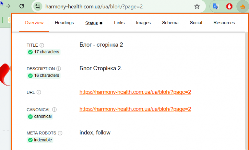Switch to the Headings tab

[64, 23]
